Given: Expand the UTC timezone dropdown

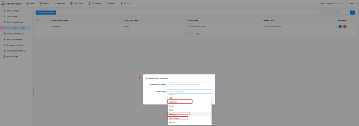Looking at the screenshot, I should click(x=340, y=4).
